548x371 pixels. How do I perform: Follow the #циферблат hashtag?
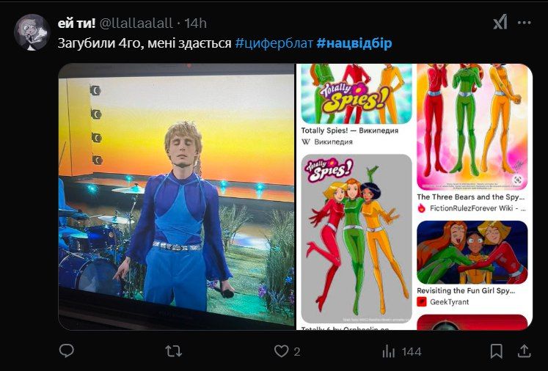[x=274, y=43]
